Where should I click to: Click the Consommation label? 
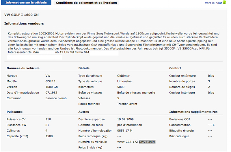pyautogui.click(x=180, y=125)
